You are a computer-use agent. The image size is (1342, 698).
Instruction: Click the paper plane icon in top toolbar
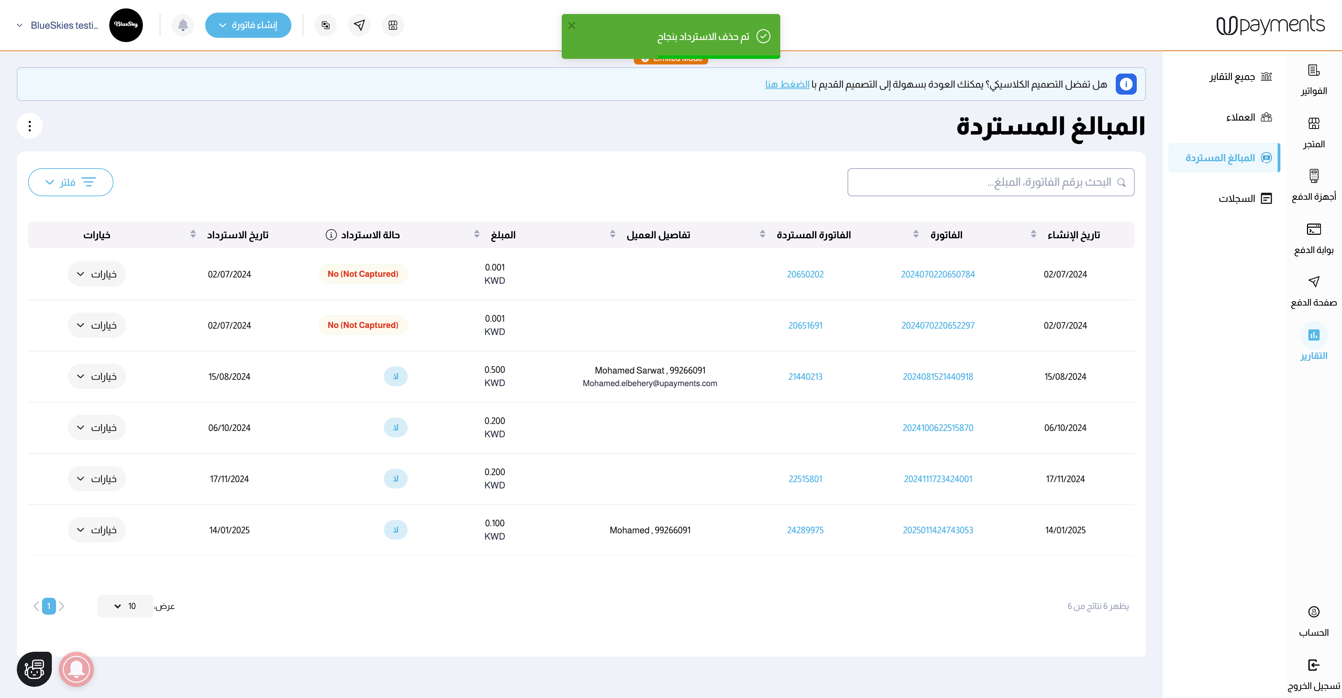point(359,25)
